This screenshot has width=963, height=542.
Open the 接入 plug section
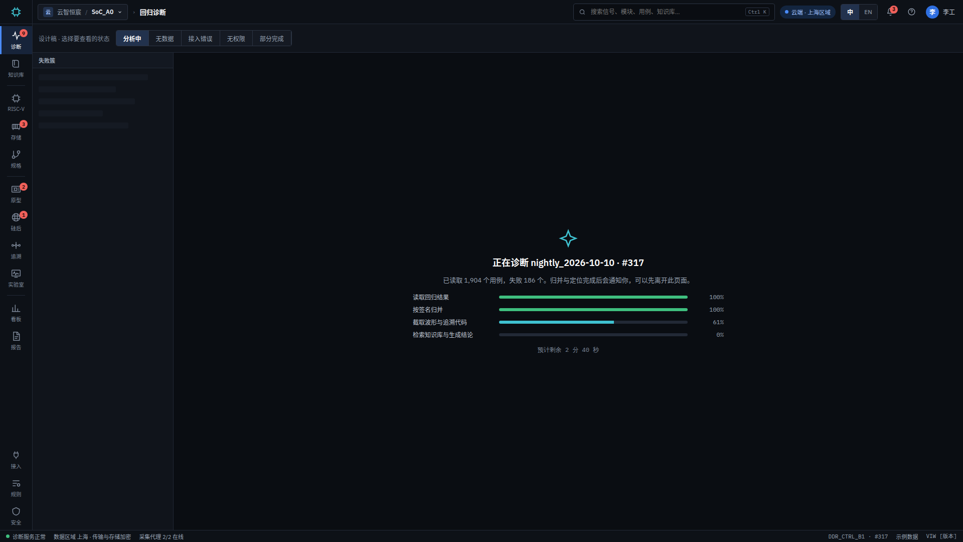click(x=16, y=460)
